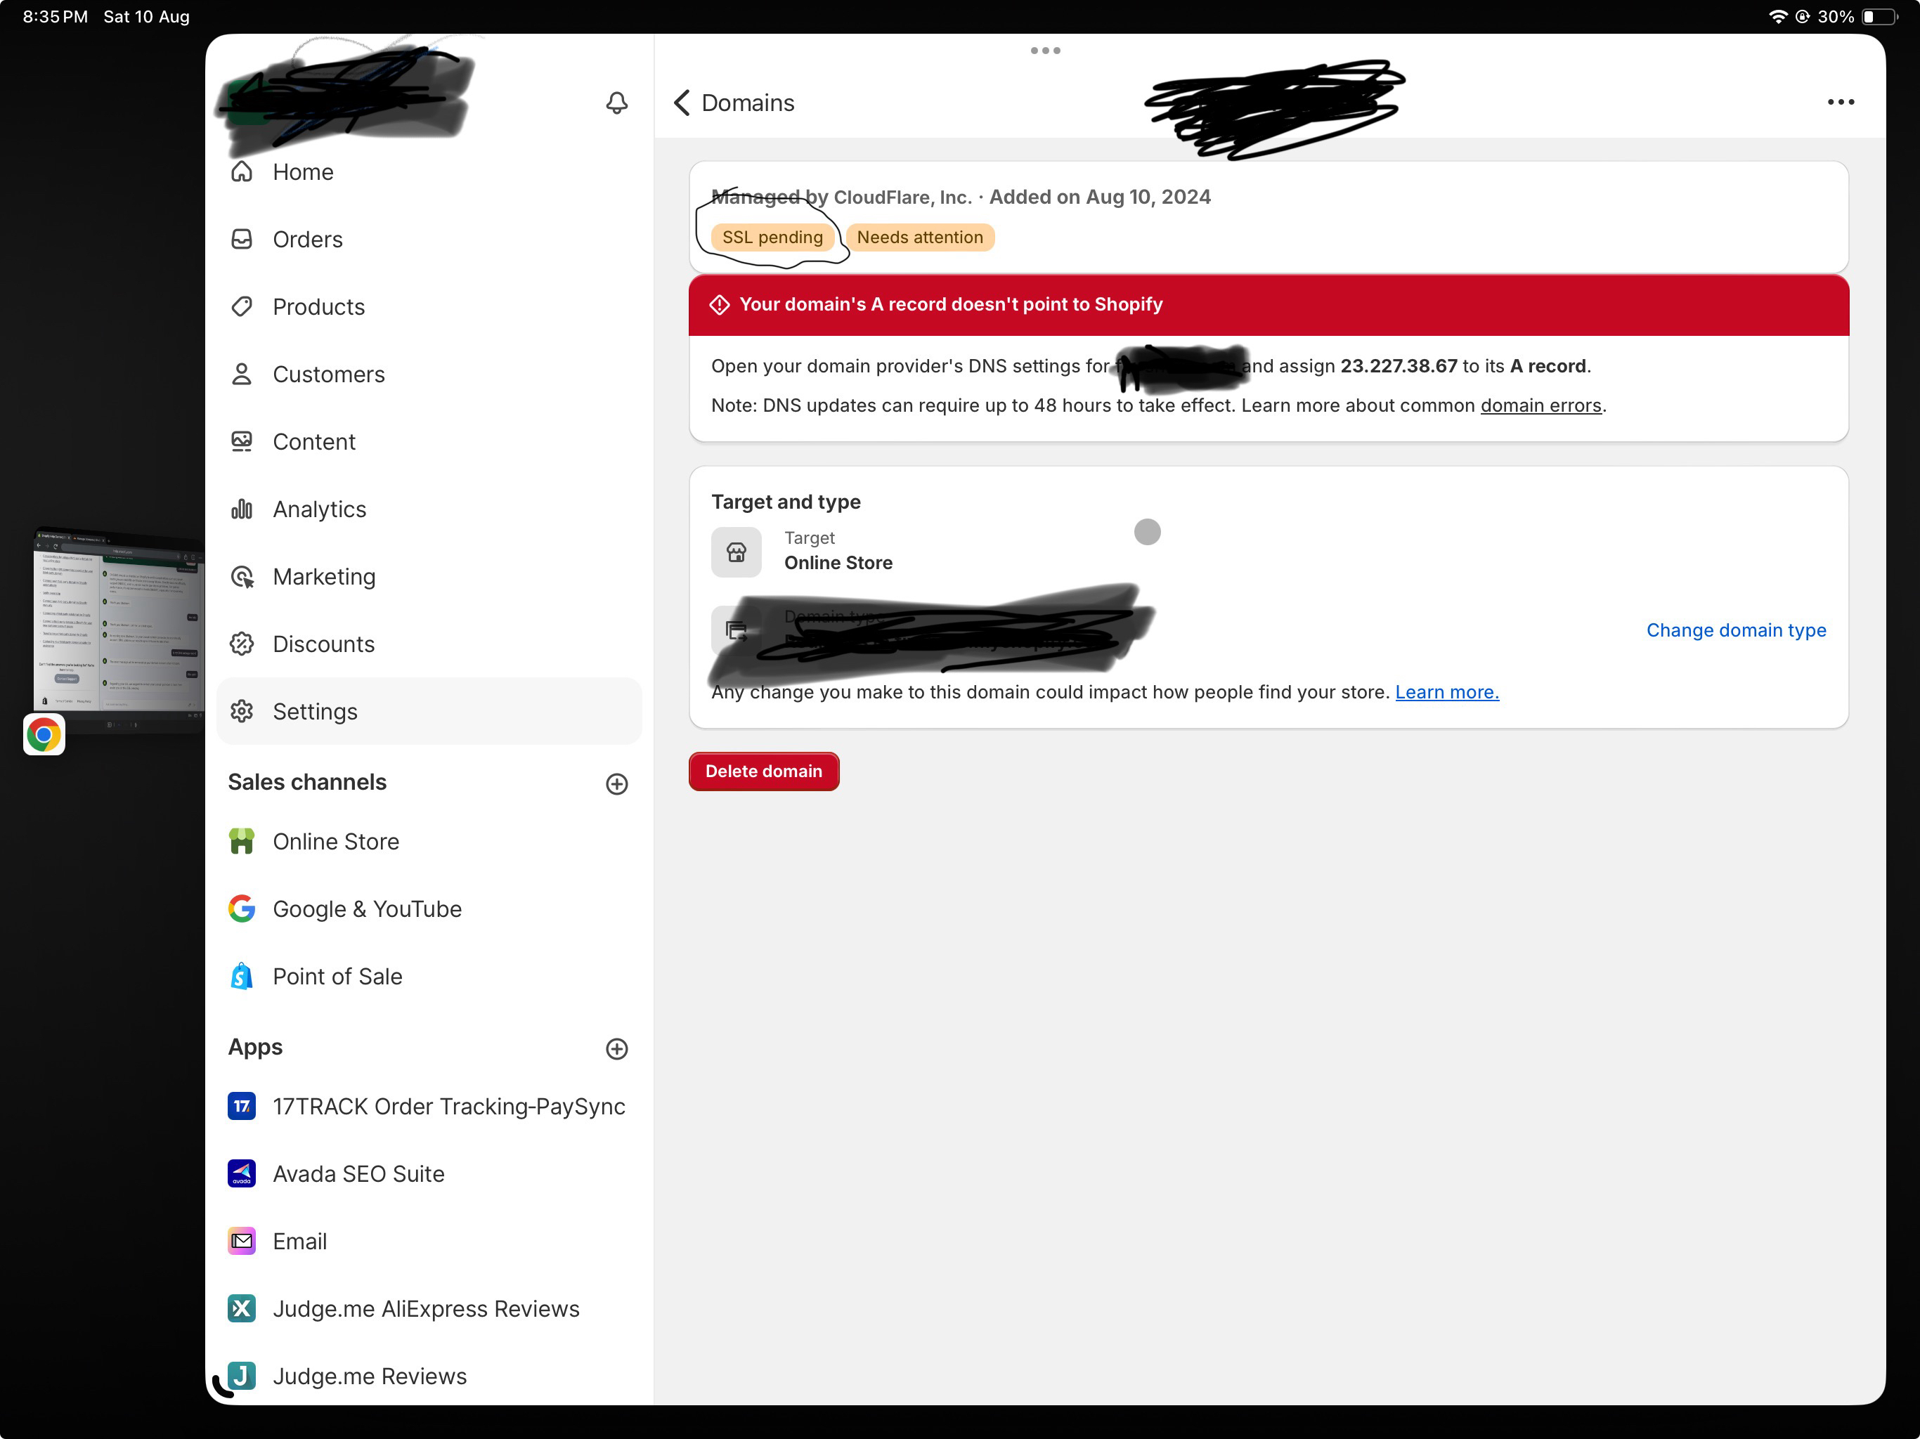Tap the SSL pending status badge
This screenshot has height=1439, width=1920.
coord(772,237)
